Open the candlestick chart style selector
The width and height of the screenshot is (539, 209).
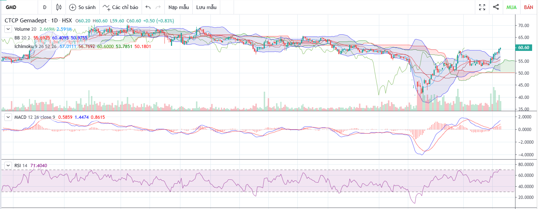click(x=59, y=7)
